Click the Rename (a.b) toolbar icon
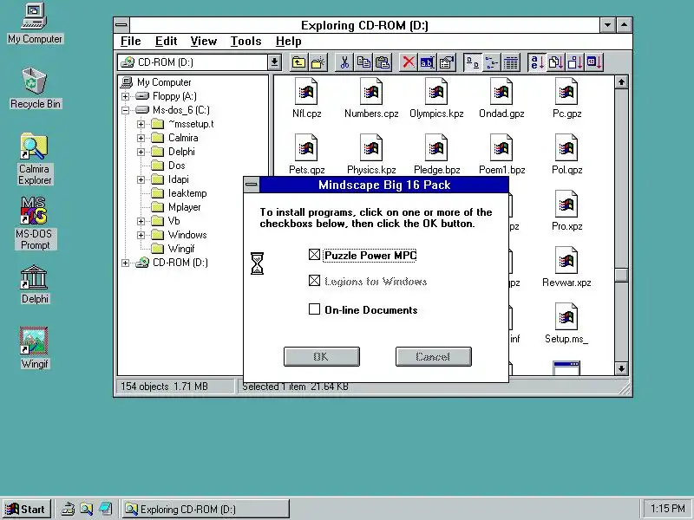The image size is (694, 520). tap(427, 62)
